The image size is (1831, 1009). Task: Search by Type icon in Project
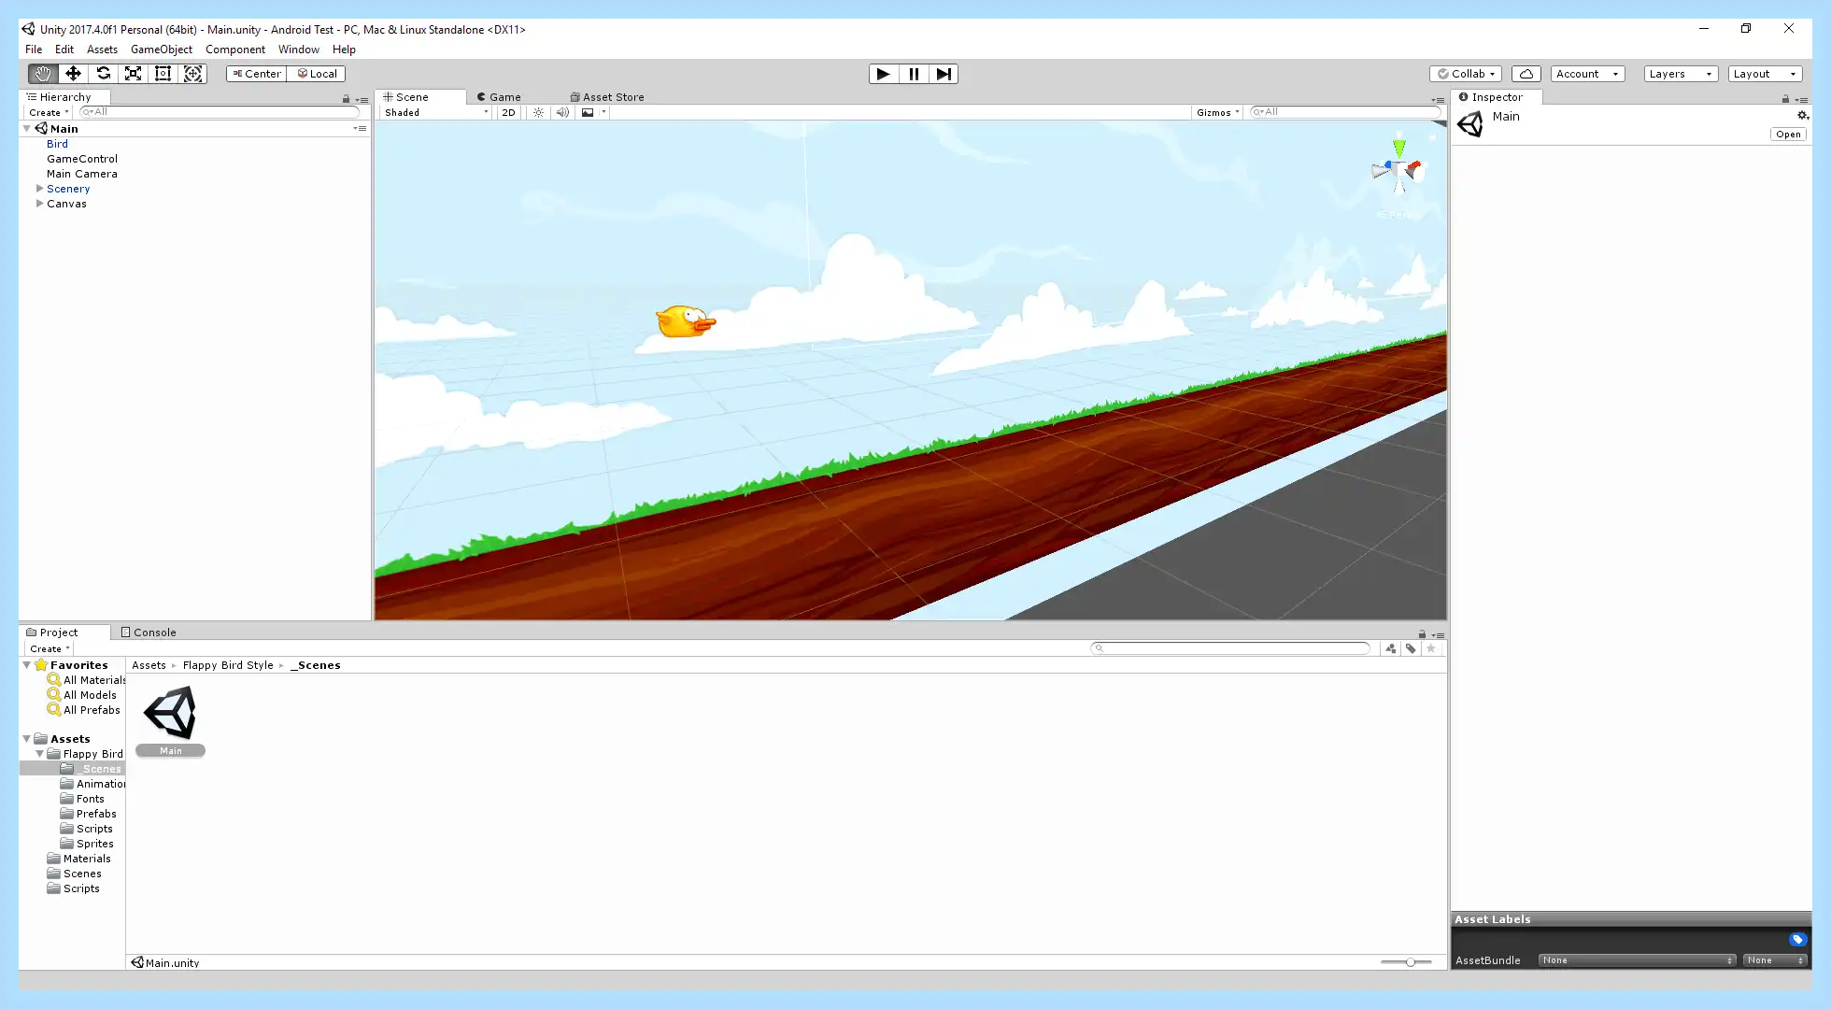1390,648
